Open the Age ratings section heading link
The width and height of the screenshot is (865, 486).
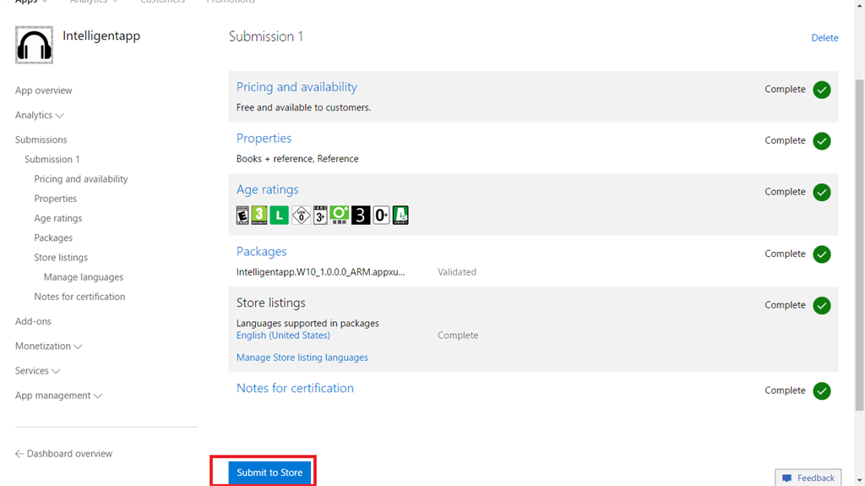[267, 189]
